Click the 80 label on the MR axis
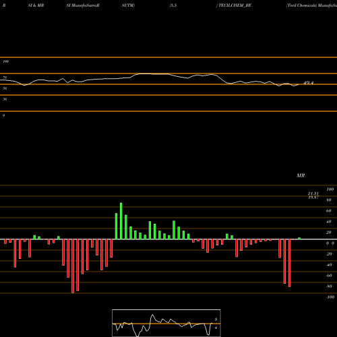The width and height of the screenshot is (337, 337). coord(328,200)
